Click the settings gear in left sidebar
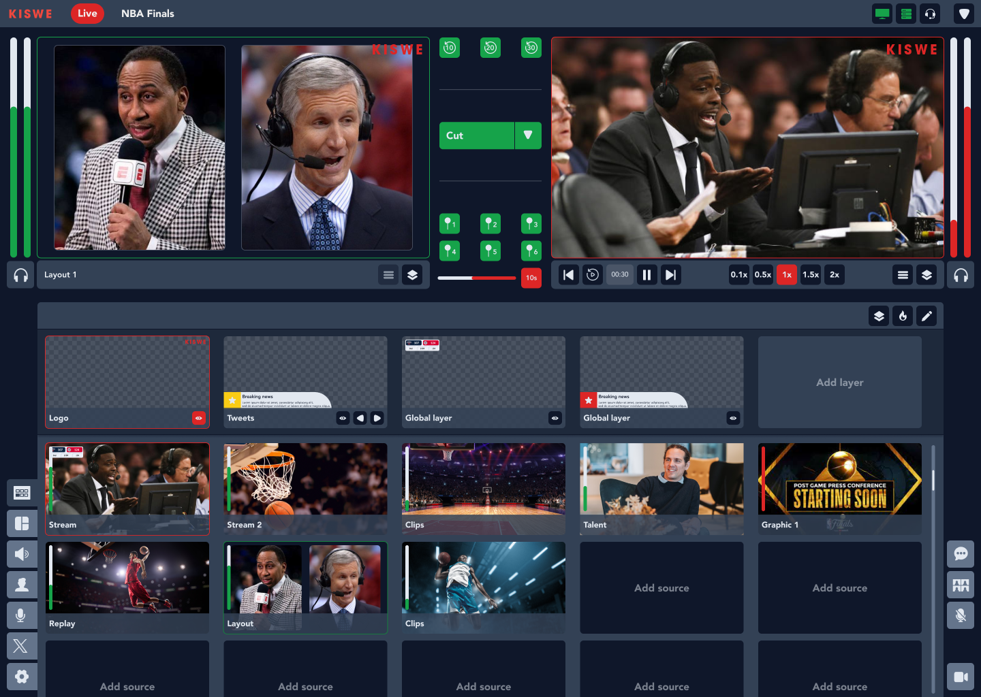Viewport: 981px width, 697px height. click(22, 676)
